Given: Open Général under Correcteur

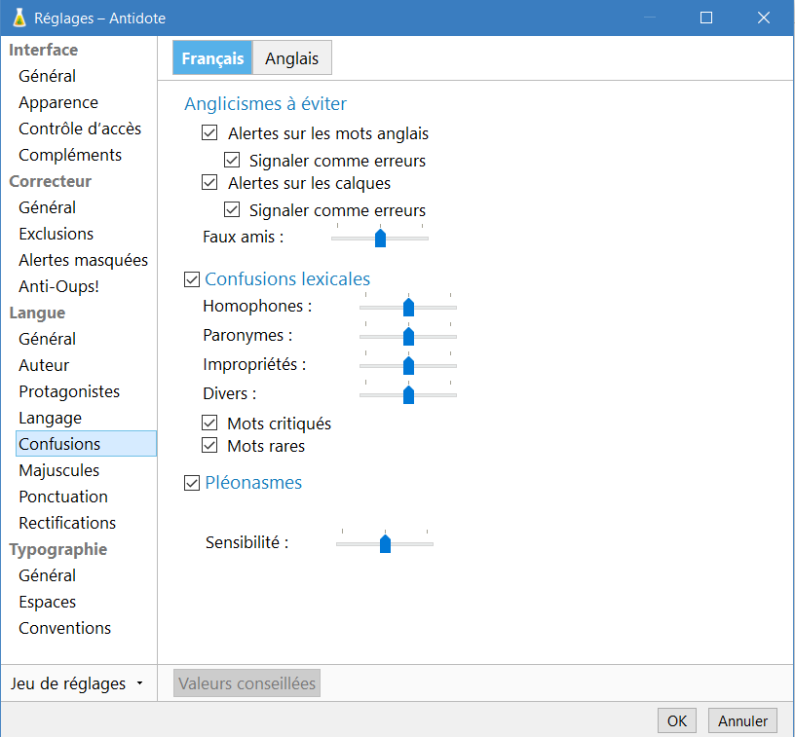Looking at the screenshot, I should point(47,207).
